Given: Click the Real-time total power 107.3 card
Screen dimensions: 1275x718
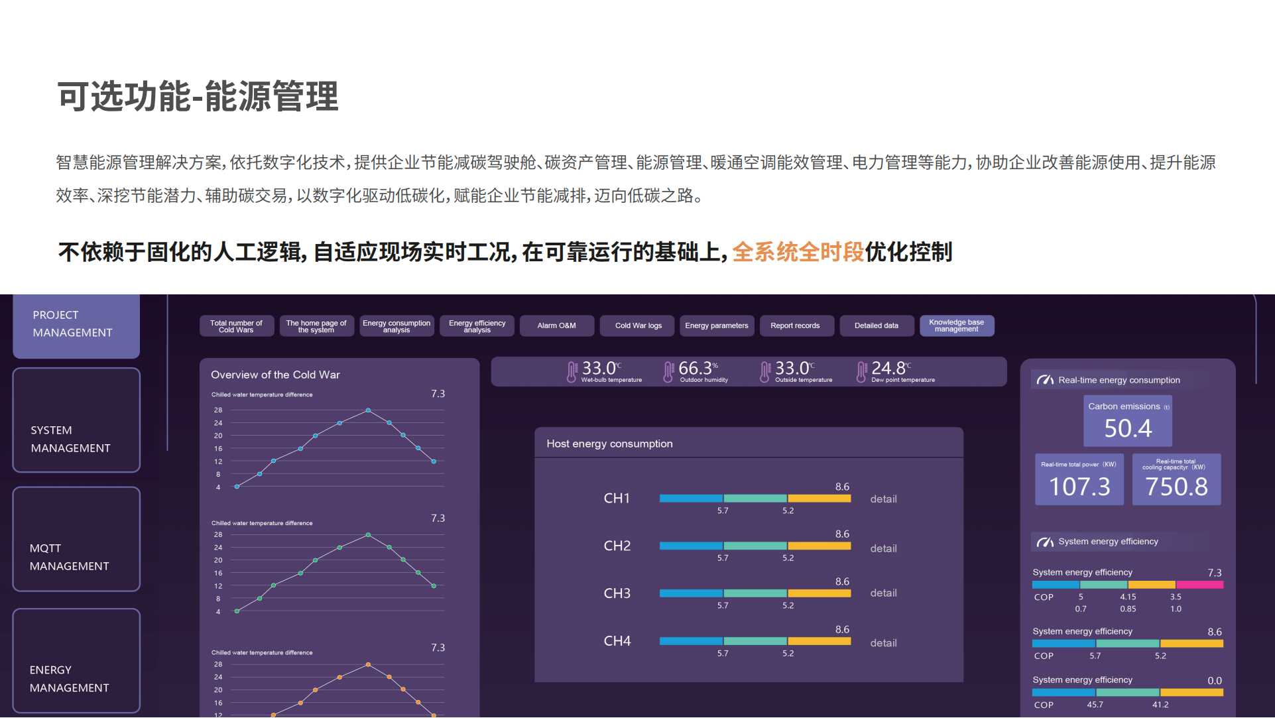Looking at the screenshot, I should point(1079,480).
